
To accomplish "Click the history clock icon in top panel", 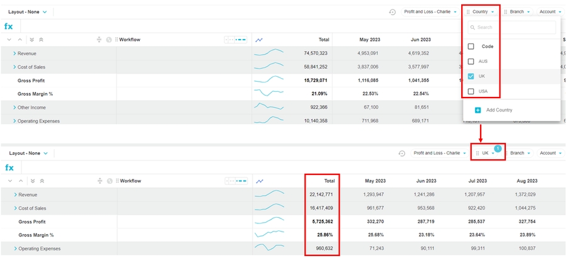I will (x=392, y=12).
